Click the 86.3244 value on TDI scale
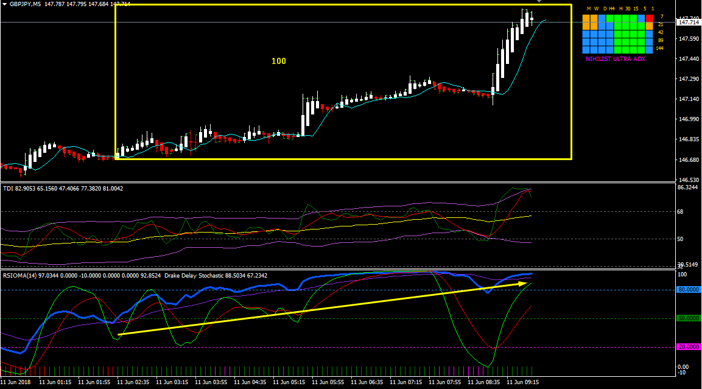702x389 pixels. 687,187
